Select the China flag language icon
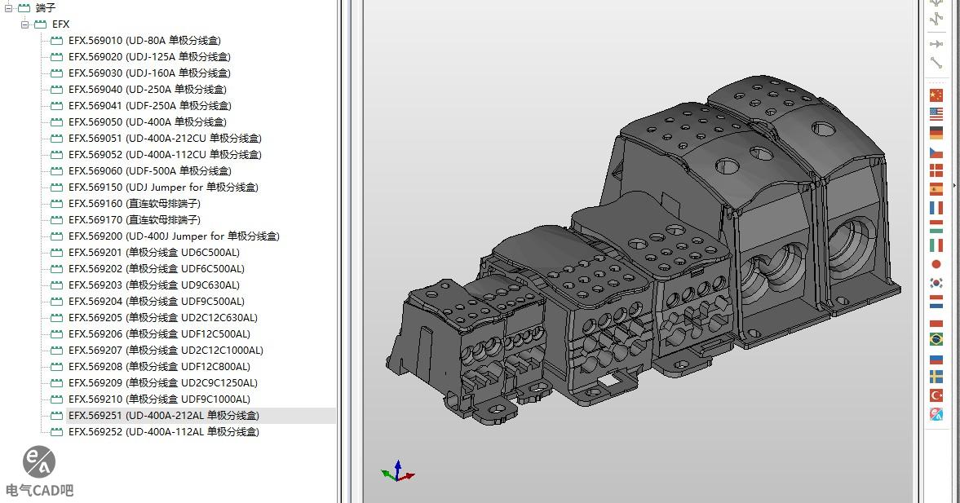 tap(936, 95)
